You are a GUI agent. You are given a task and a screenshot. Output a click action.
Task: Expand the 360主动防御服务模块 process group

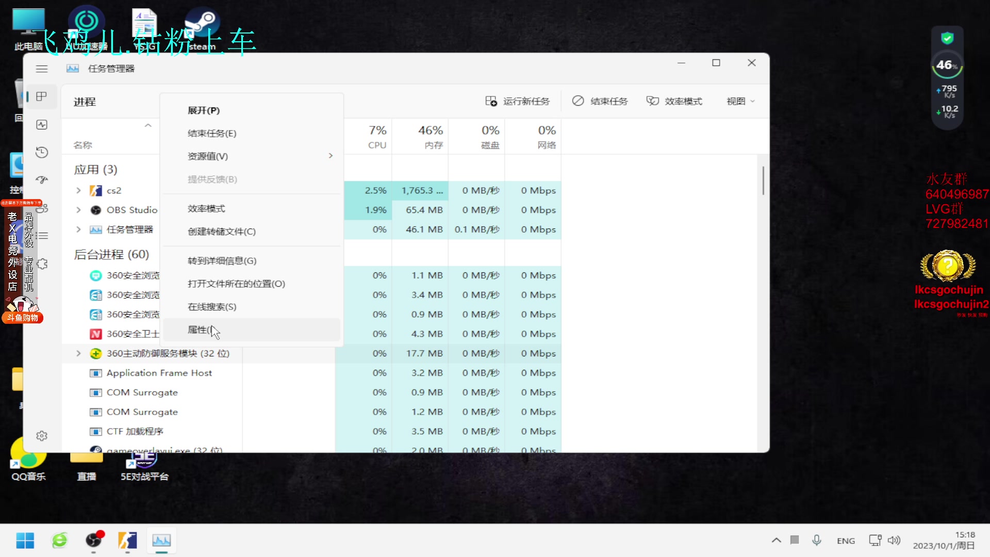pos(78,353)
